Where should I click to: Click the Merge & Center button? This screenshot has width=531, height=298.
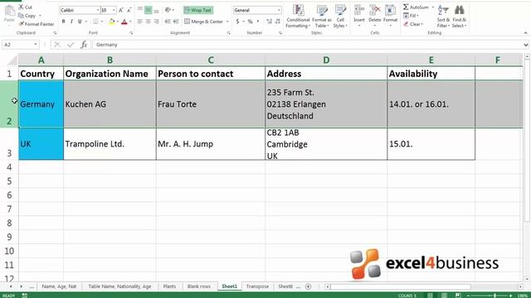click(203, 22)
